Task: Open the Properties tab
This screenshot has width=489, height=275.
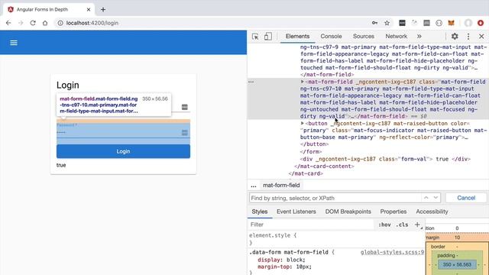Action: tap(393, 212)
